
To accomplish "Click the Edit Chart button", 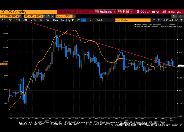I will pos(165,20).
